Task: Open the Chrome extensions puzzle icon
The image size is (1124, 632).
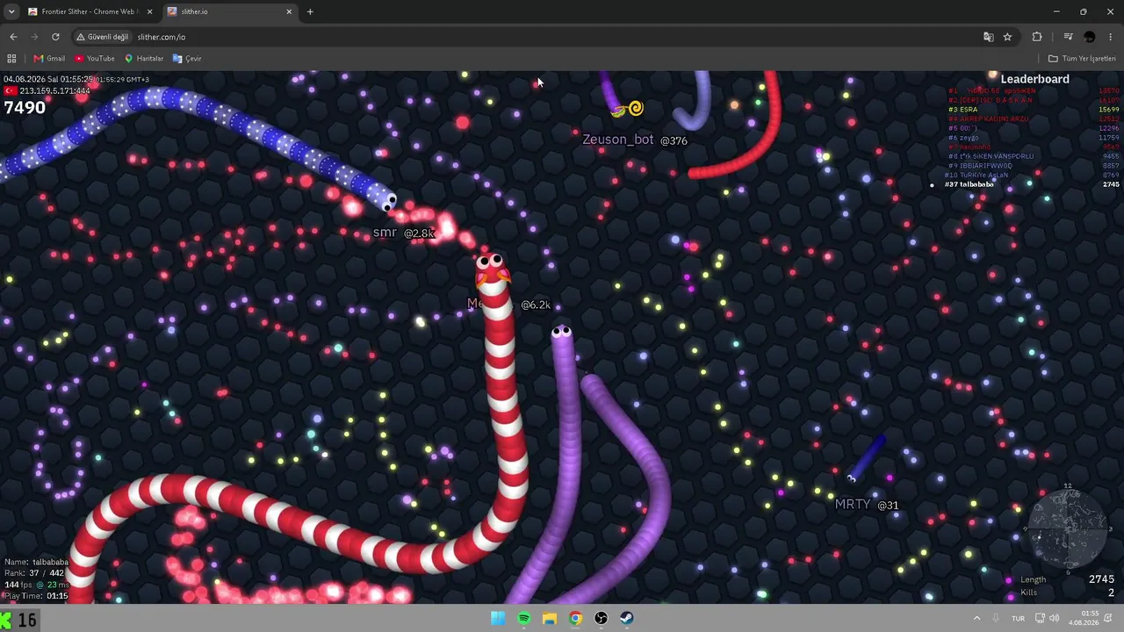Action: point(1037,37)
